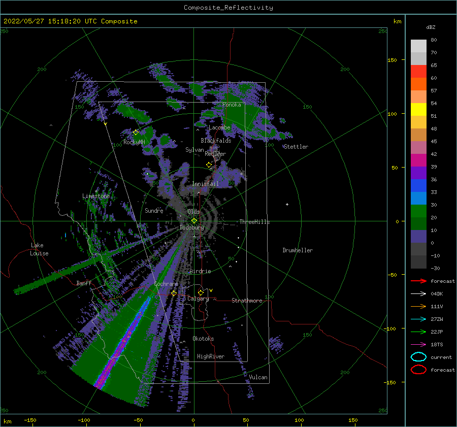This screenshot has width=457, height=427.
Task: Pick the magenta 39-42 dBZ swatch
Action: (x=418, y=160)
